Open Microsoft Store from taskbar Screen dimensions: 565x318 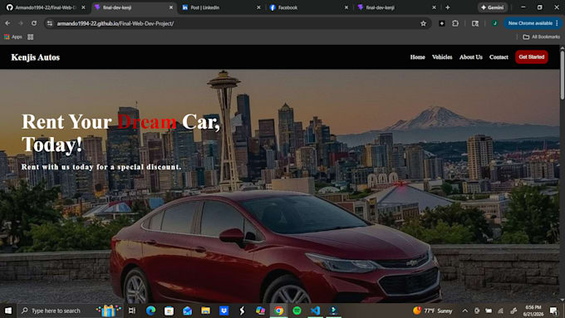(169, 311)
